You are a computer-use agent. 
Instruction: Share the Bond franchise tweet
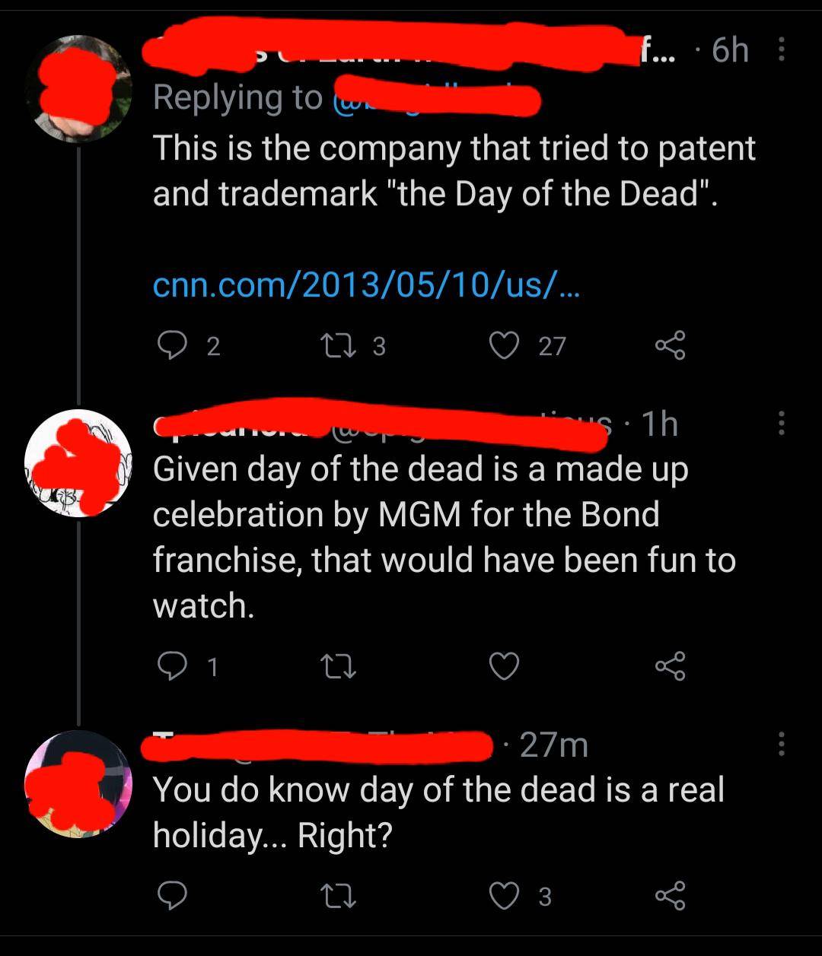670,666
